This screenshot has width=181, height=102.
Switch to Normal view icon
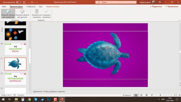pos(136,95)
